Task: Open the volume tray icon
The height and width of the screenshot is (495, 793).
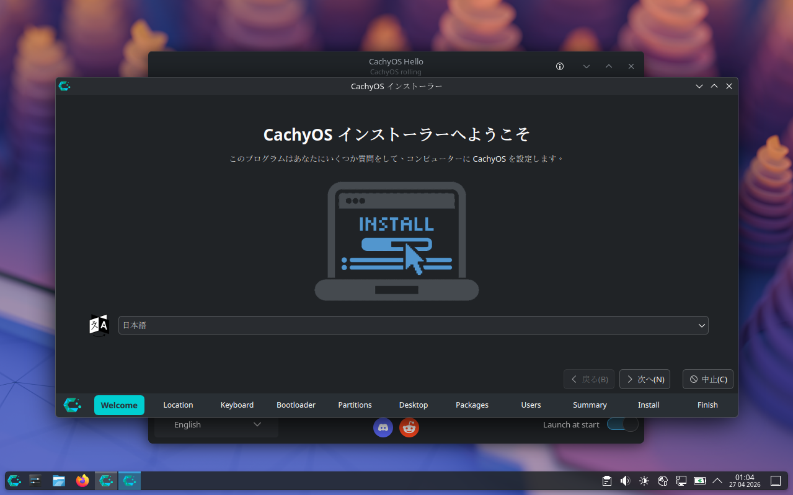Action: coord(626,481)
